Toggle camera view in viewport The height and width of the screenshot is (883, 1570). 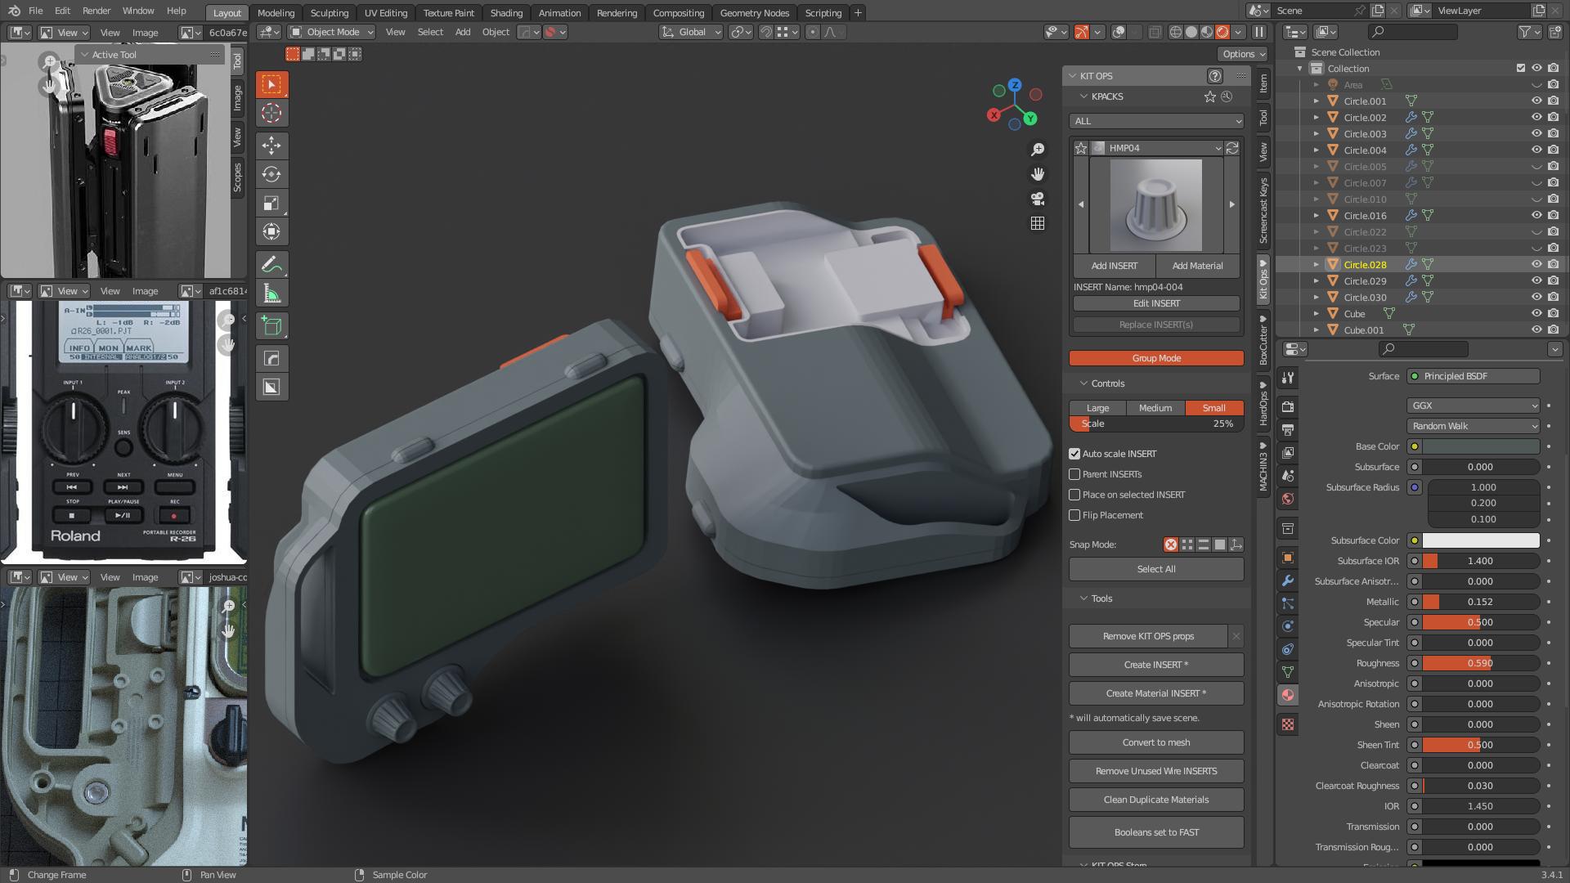(x=1038, y=199)
